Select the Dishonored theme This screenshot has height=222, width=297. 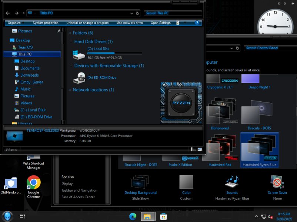point(220,114)
